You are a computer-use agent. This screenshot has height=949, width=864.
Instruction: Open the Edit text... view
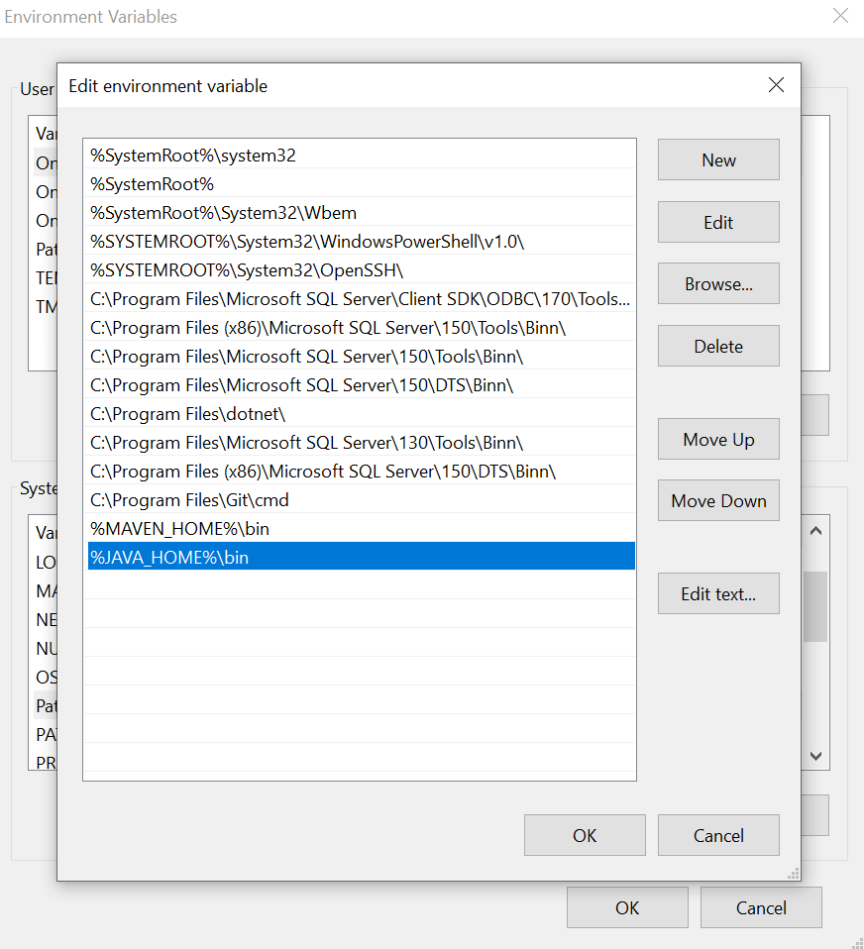(718, 593)
